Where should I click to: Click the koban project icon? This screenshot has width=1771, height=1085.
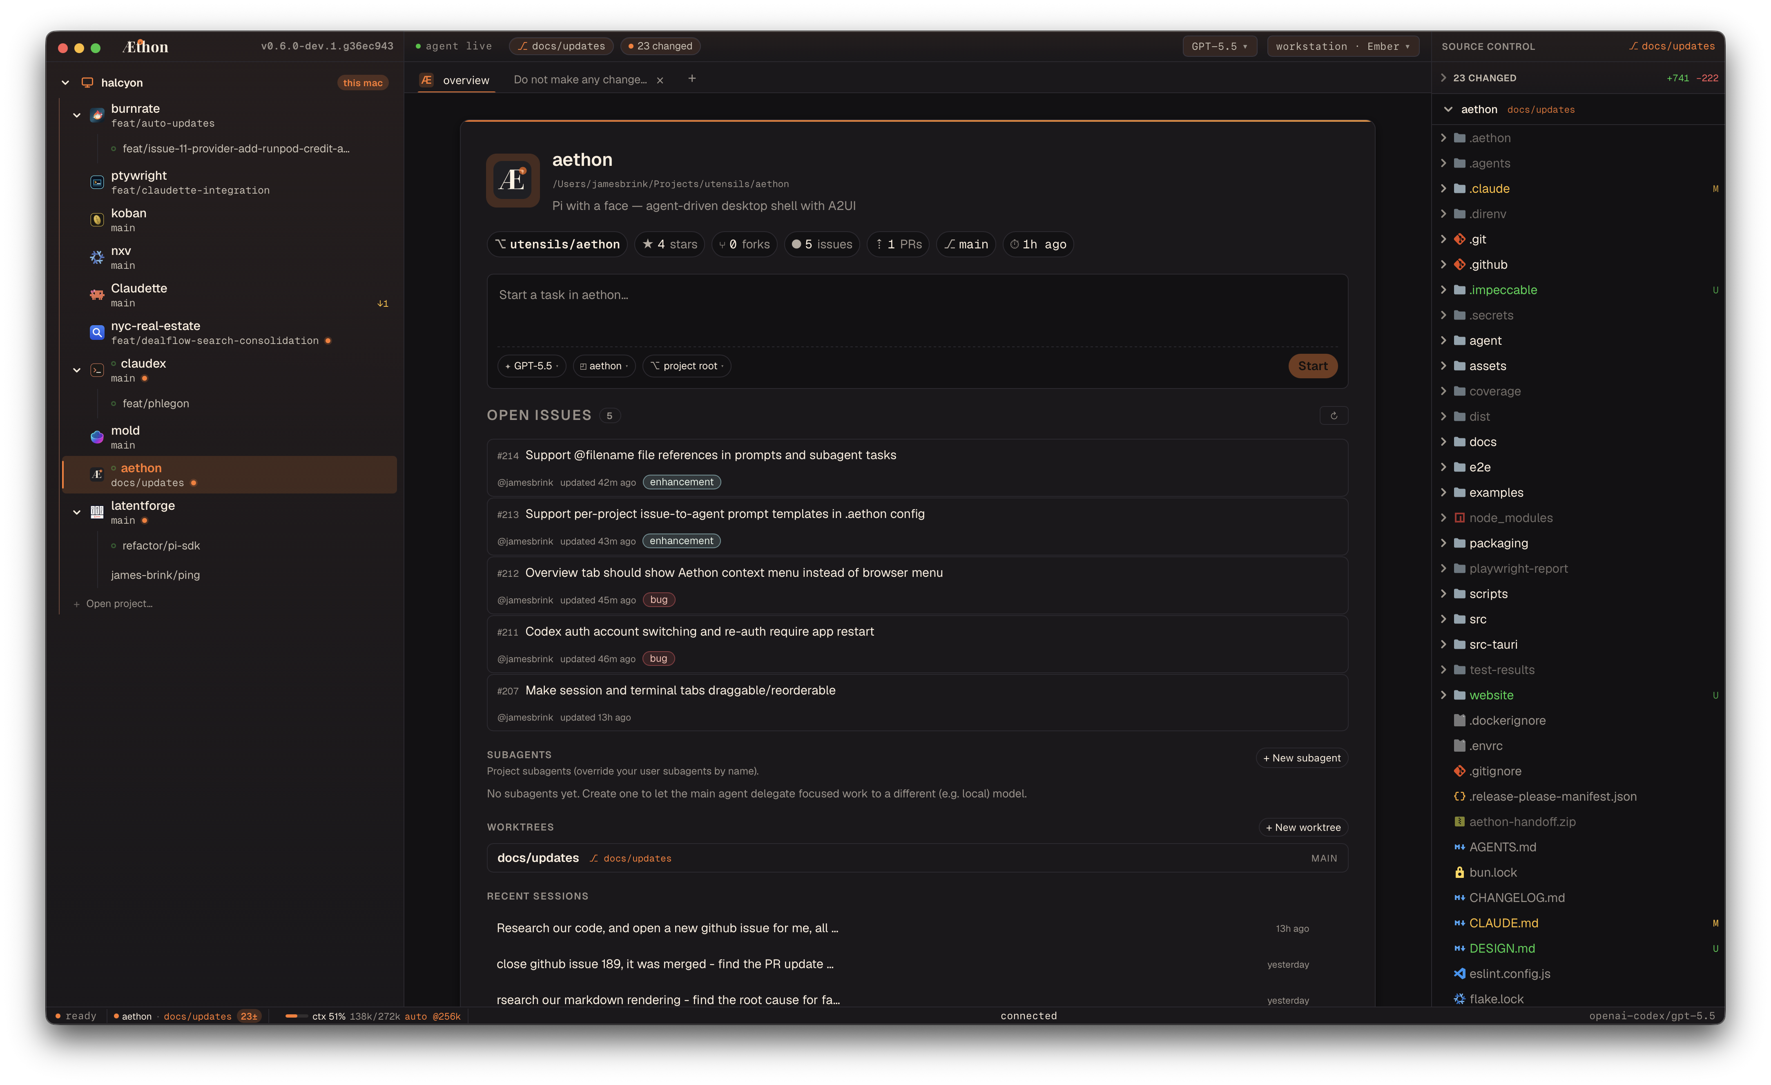(97, 220)
